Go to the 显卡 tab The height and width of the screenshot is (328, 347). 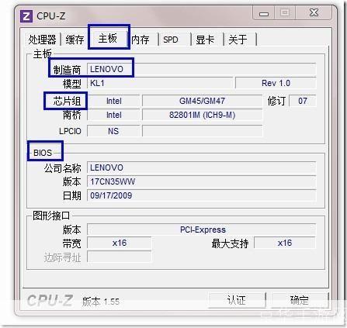205,40
